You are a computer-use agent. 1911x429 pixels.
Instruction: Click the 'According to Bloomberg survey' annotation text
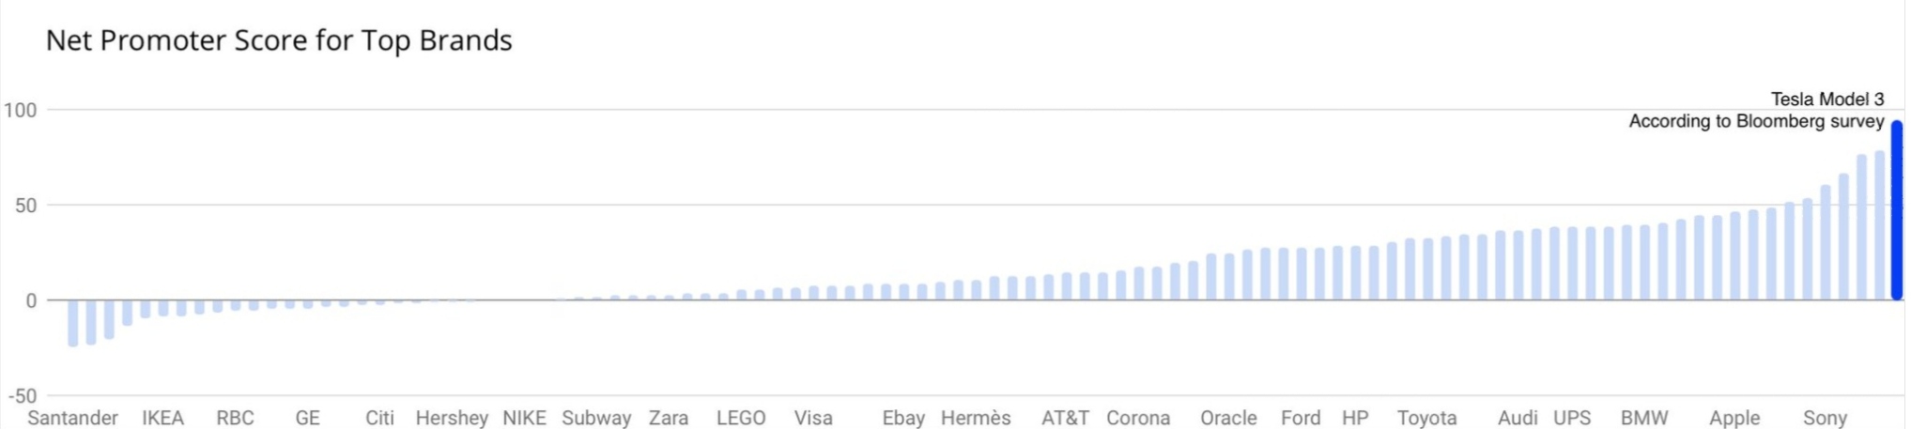point(1756,121)
